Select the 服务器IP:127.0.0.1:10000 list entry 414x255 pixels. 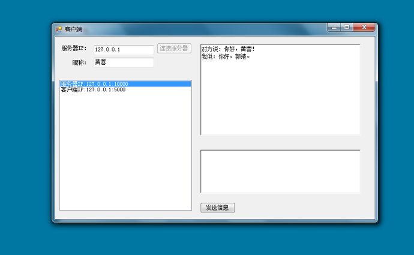tap(94, 84)
